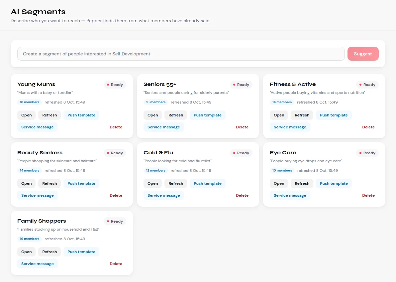Click the 10 members badge
Viewport: 396px width, 282px height.
point(282,171)
